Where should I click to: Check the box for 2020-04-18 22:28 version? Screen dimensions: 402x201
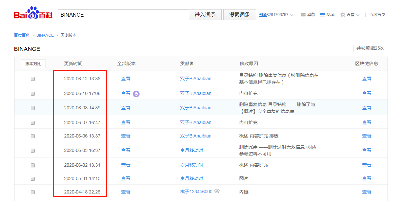(x=33, y=192)
